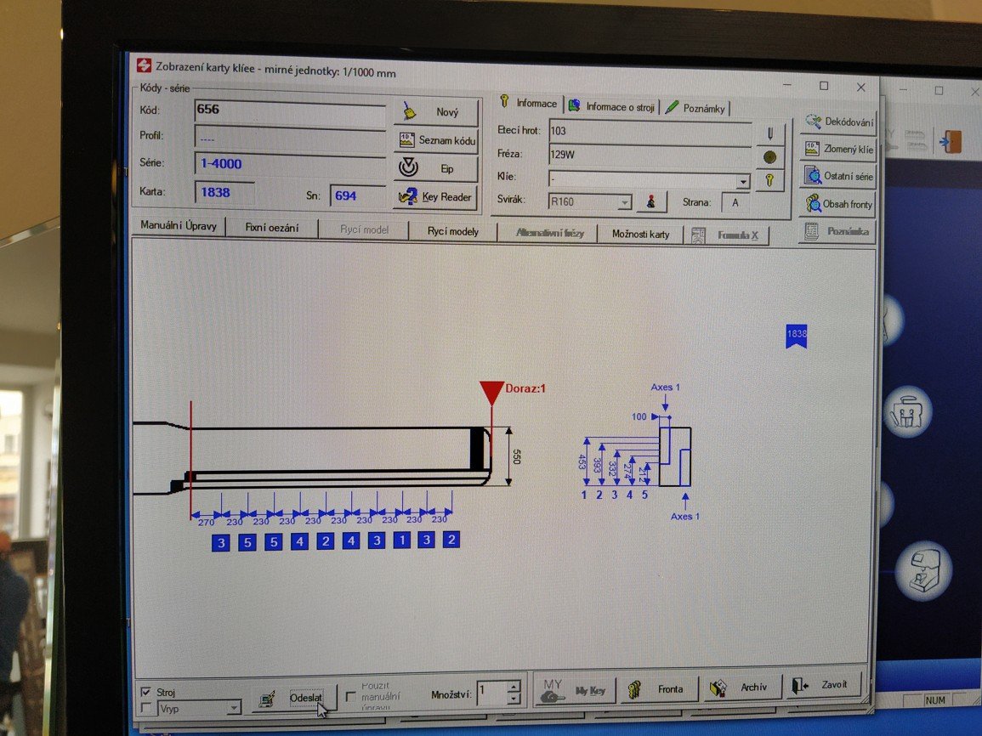Expand the Vryp combo box
The height and width of the screenshot is (736, 982).
click(233, 708)
